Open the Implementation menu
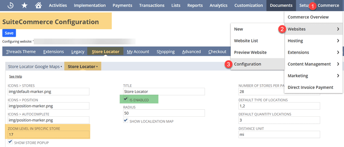This screenshot has width=344, height=147. point(90,6)
